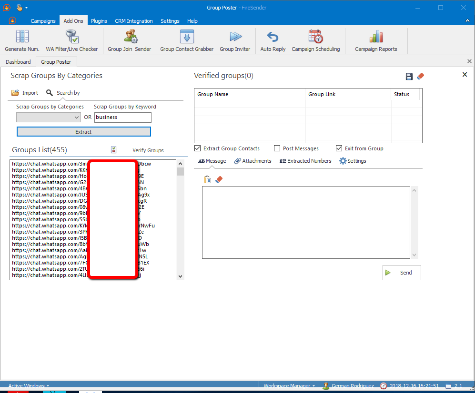Click Verify Groups

(x=148, y=150)
